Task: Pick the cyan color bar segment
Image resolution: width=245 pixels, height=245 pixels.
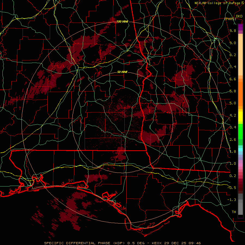Action: 240,149
